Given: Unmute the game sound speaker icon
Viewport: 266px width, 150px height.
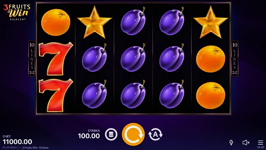Looking at the screenshot, I should pos(246,143).
